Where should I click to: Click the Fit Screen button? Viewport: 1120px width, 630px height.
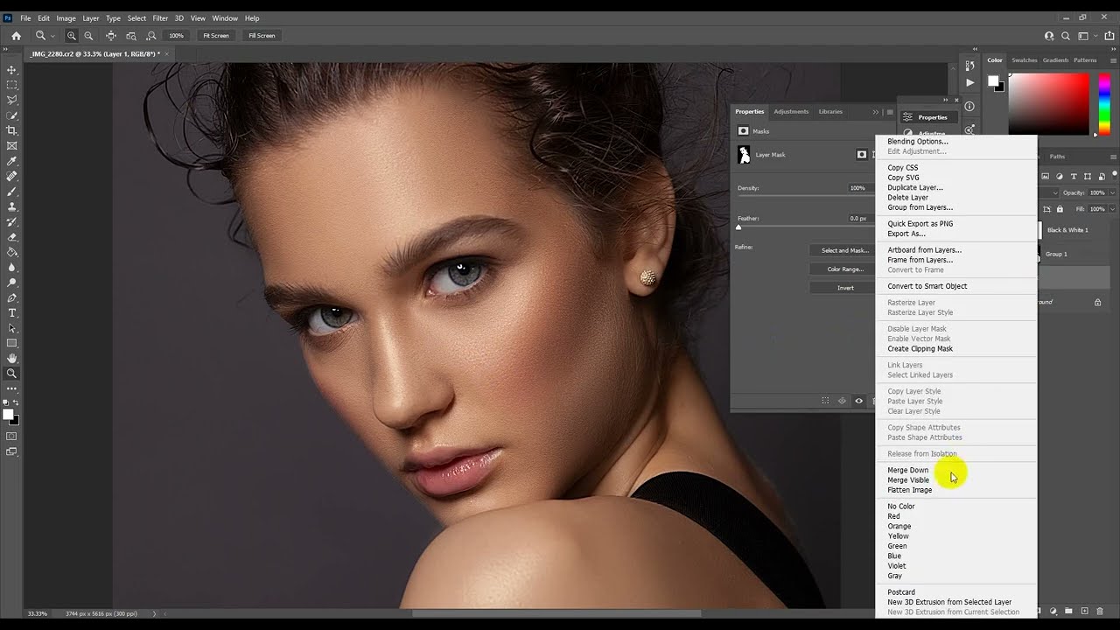(215, 36)
